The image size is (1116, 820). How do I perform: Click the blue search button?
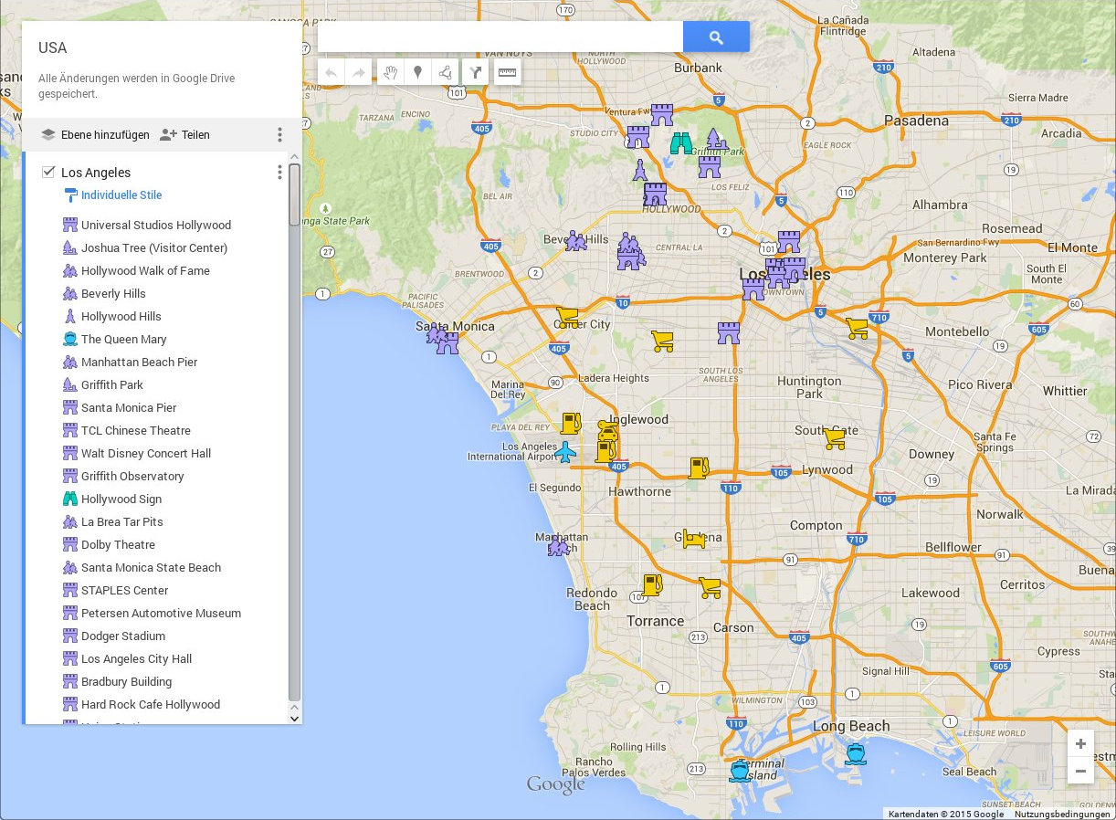pyautogui.click(x=716, y=37)
